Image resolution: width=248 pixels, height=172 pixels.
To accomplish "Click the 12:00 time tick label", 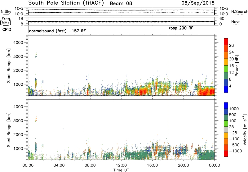I will (121, 165).
